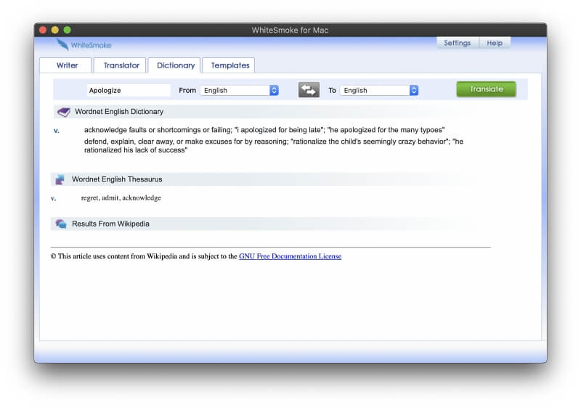Click the 'WhiteSmoke for Mac' window title
The width and height of the screenshot is (581, 408).
[290, 30]
